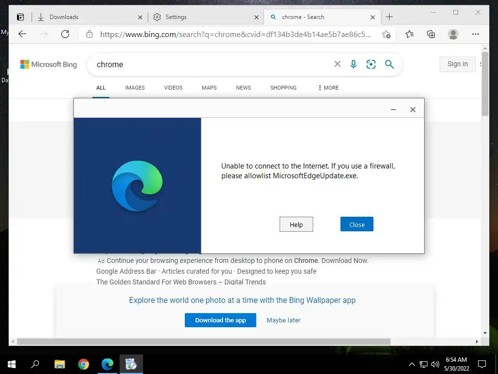Open the profile avatar icon
498x374 pixels.
(x=453, y=34)
